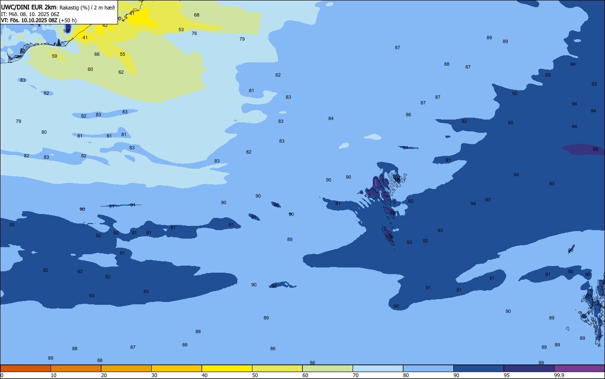Image resolution: width=605 pixels, height=379 pixels.
Task: Click the '70' legend tick label
Action: click(355, 375)
